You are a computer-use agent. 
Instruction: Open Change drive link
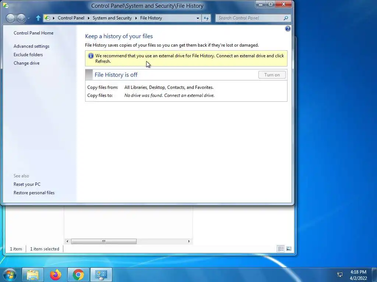(27, 63)
